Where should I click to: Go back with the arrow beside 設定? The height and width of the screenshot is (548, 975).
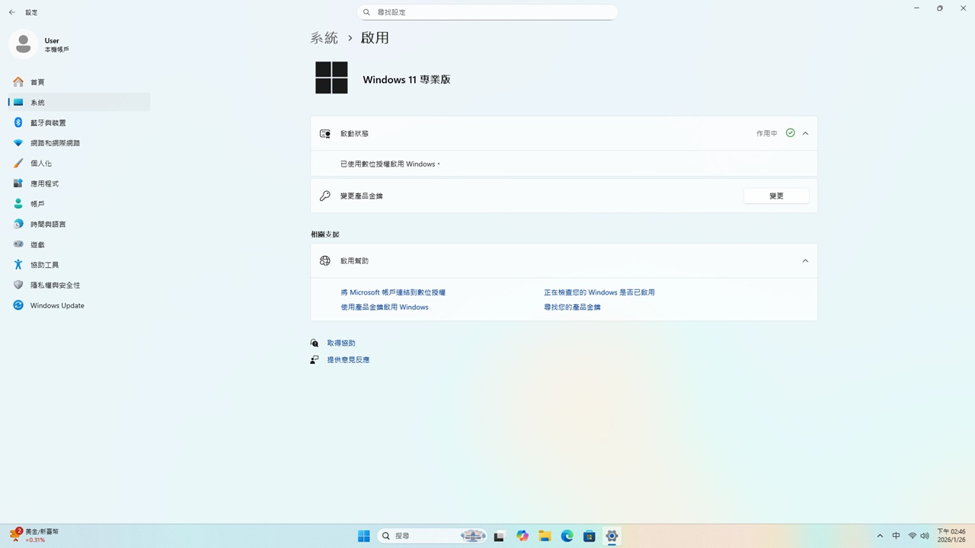12,12
